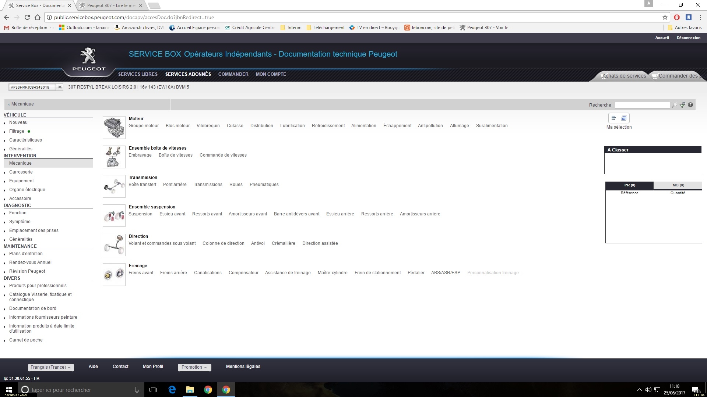Open the Distribution engine link

[x=261, y=126]
